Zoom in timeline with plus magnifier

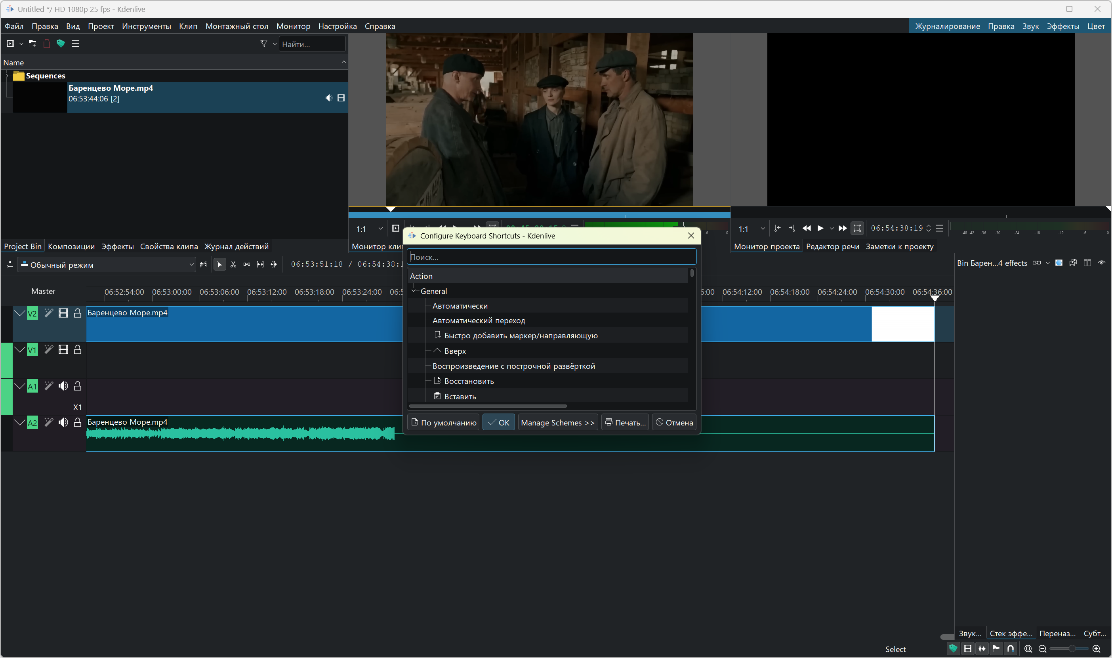[x=1097, y=648]
